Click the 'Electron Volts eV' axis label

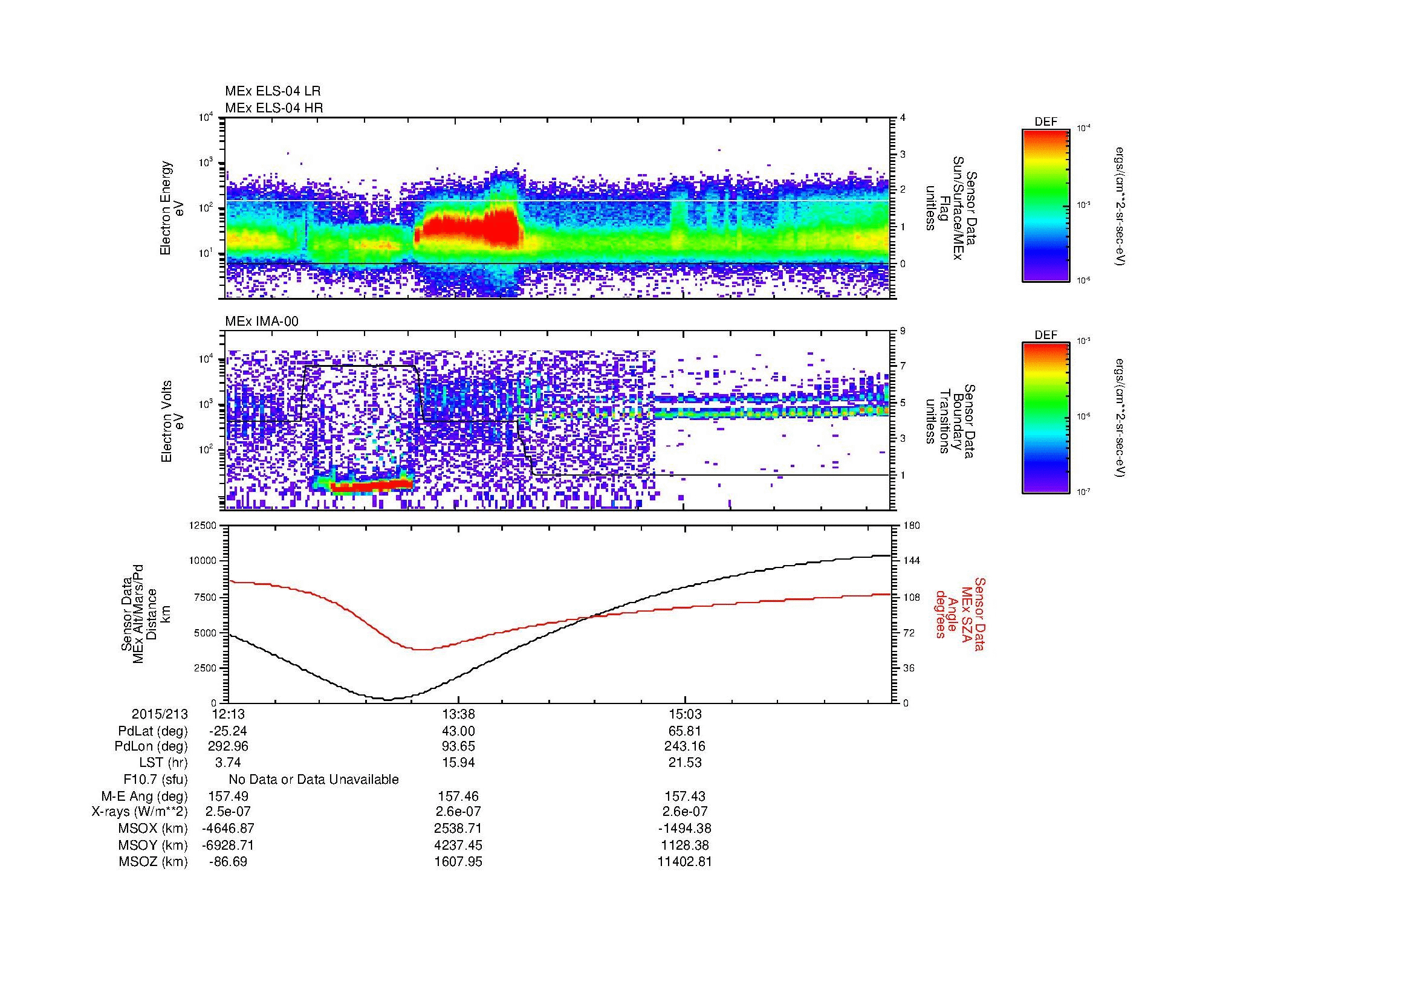[172, 422]
